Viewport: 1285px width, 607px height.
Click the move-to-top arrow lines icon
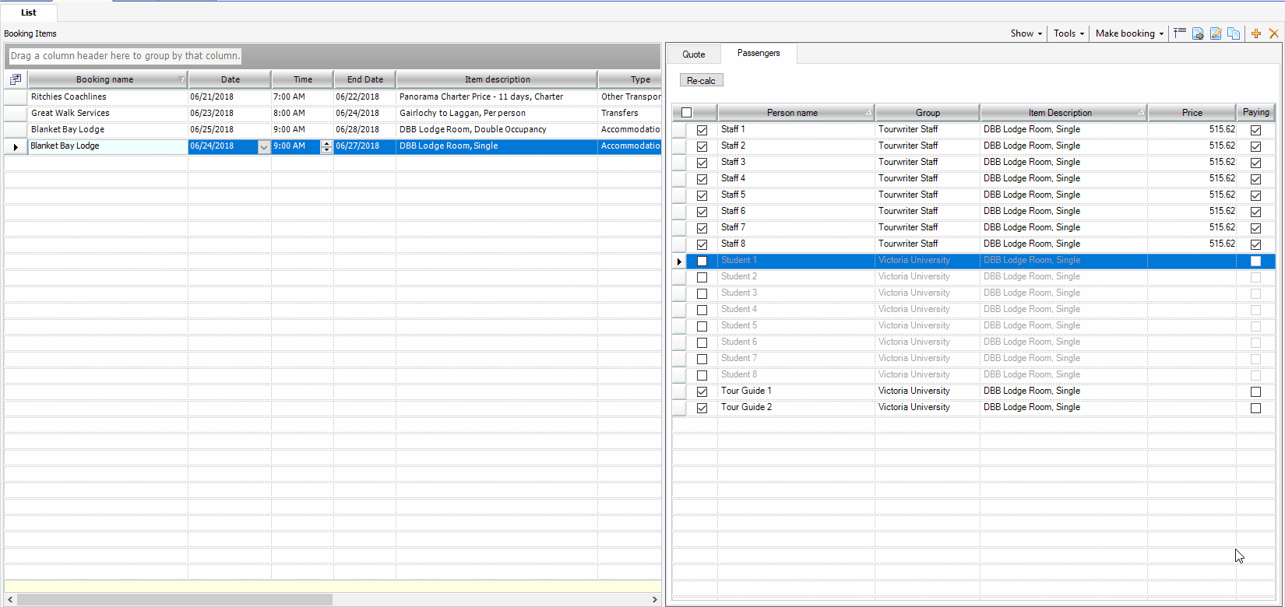coord(1180,33)
